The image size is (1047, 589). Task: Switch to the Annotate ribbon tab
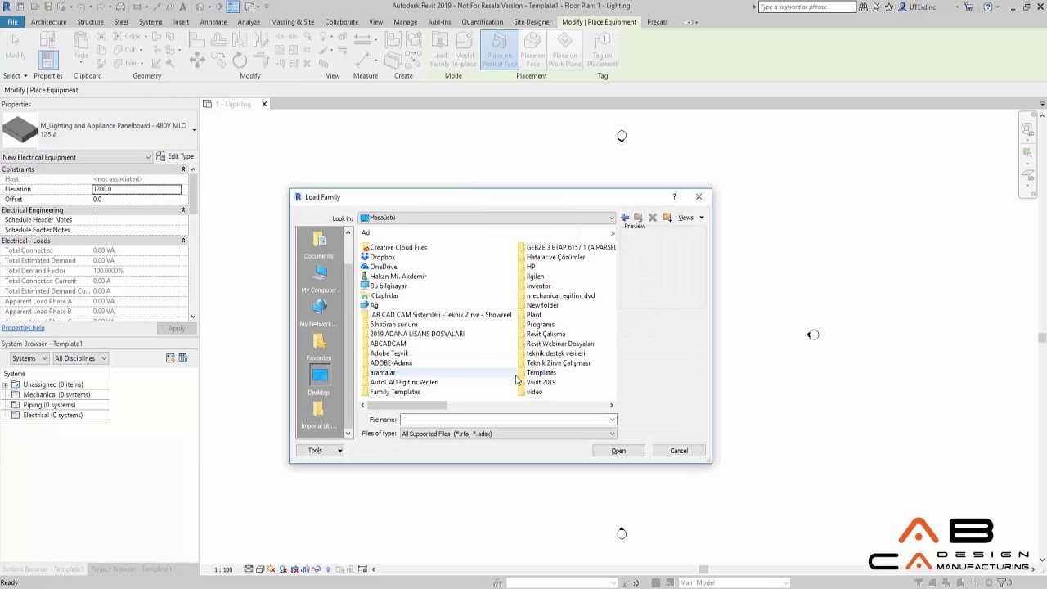213,22
